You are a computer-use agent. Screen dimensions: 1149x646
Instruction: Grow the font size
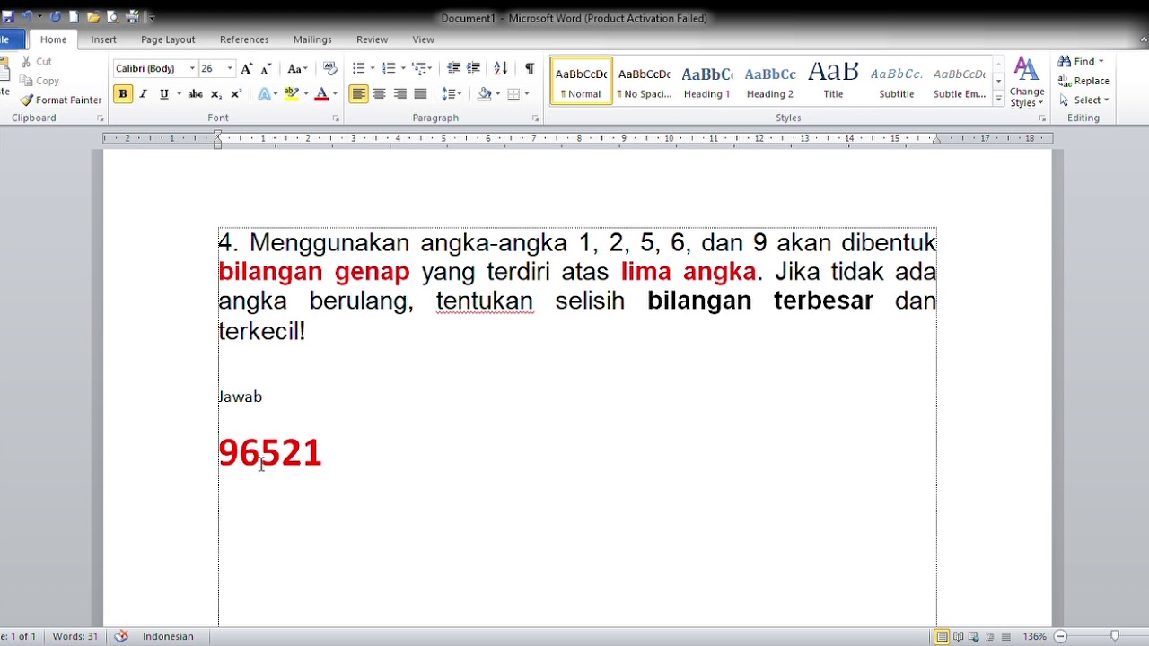[249, 69]
